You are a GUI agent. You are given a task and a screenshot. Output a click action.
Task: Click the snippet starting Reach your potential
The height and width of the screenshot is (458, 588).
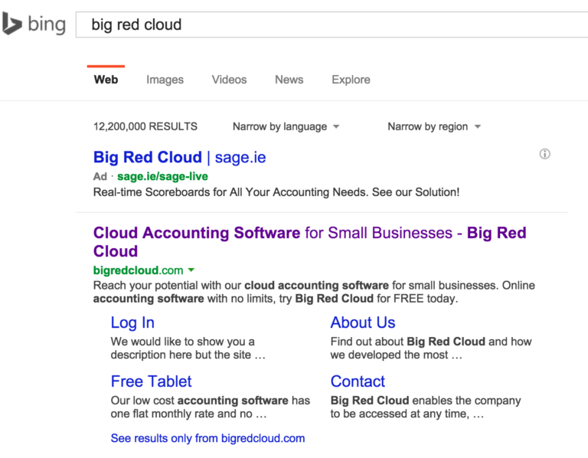(314, 292)
